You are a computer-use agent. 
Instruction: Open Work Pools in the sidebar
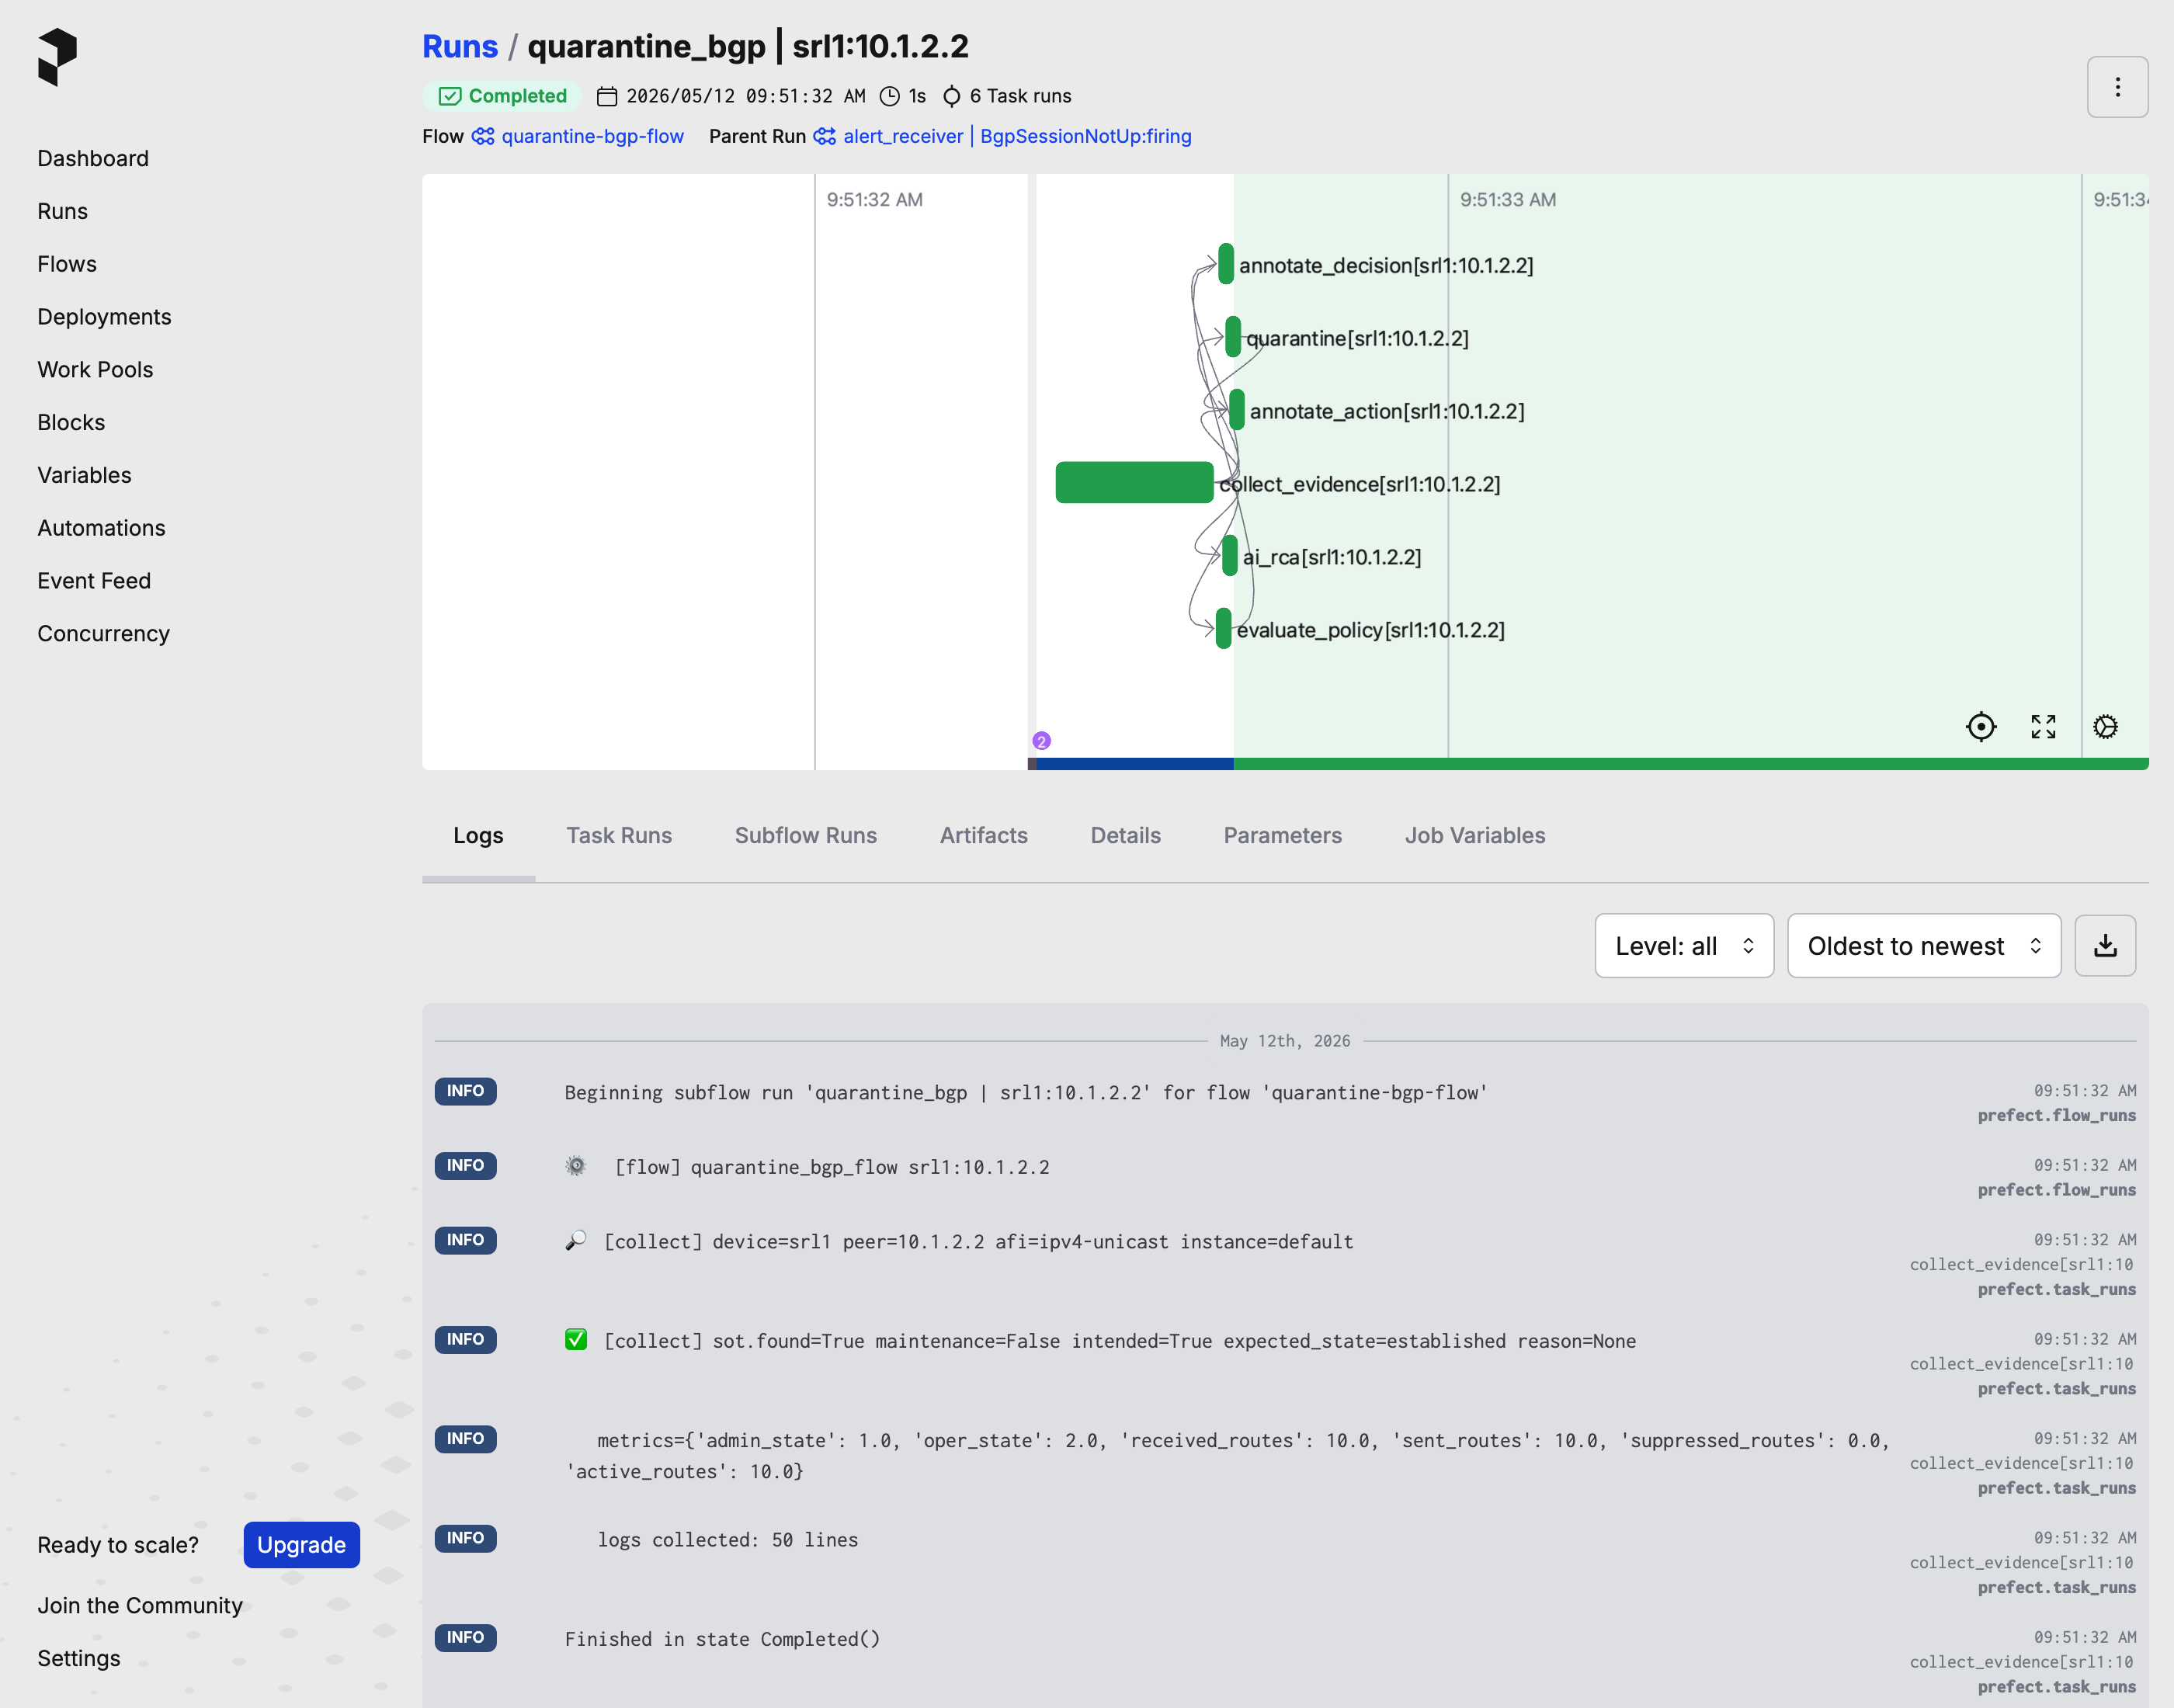[x=95, y=370]
